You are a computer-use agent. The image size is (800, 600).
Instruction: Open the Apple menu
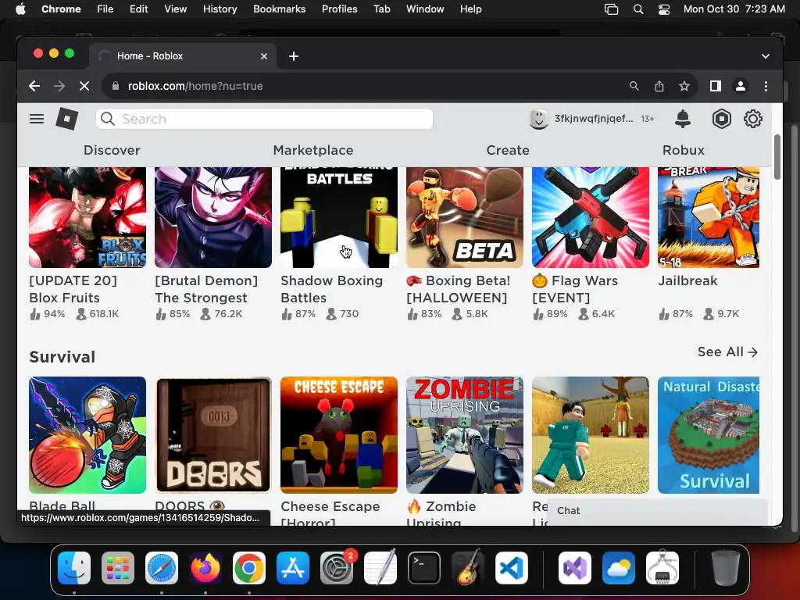pyautogui.click(x=20, y=9)
